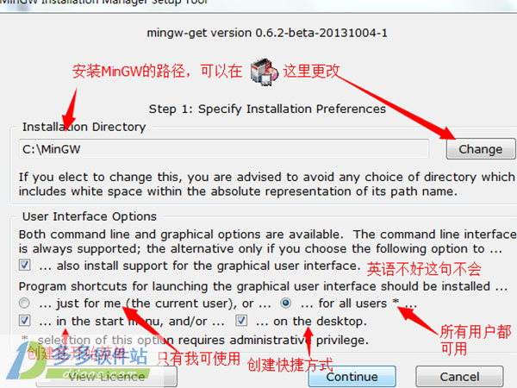The height and width of the screenshot is (388, 517).
Task: Click the C:\MinGW installation directory field
Action: (223, 149)
